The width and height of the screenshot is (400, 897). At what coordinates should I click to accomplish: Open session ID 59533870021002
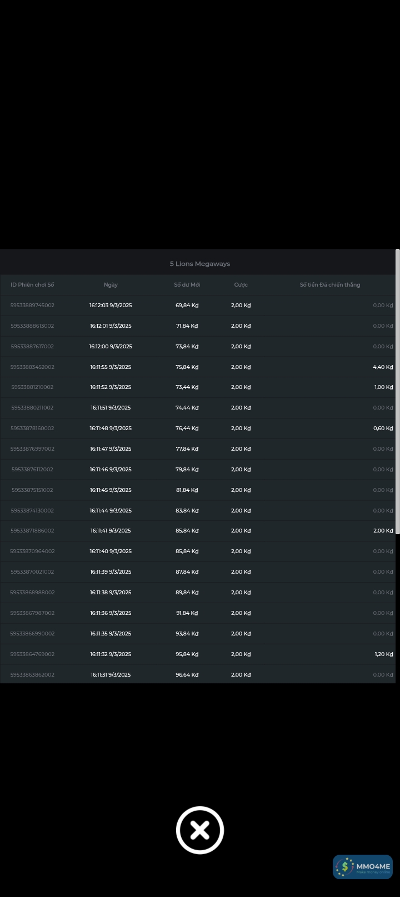[x=32, y=572]
